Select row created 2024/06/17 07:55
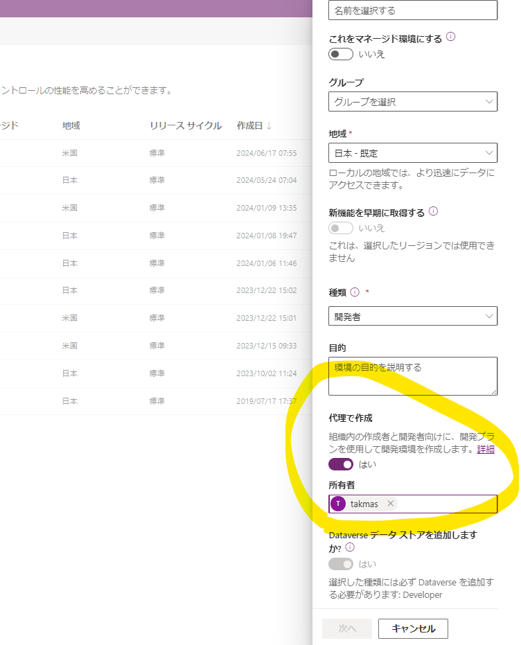This screenshot has height=645, width=521. point(157,153)
